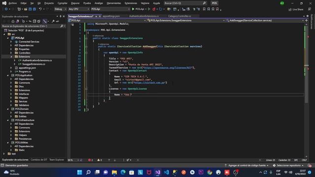
Task: Toggle preview selected items in Solution Explorer
Action: click(x=58, y=21)
